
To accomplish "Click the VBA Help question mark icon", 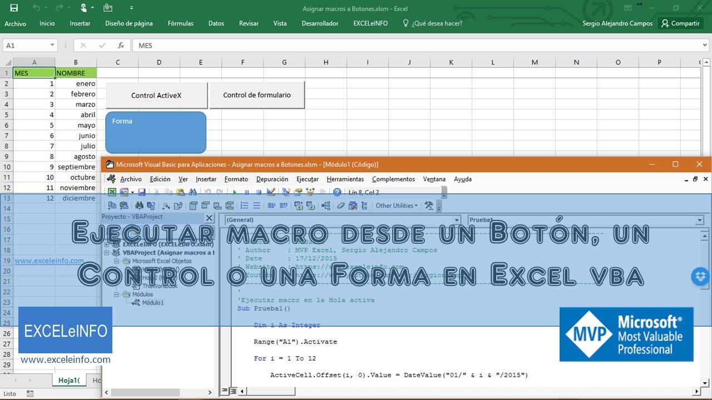I will (x=337, y=192).
